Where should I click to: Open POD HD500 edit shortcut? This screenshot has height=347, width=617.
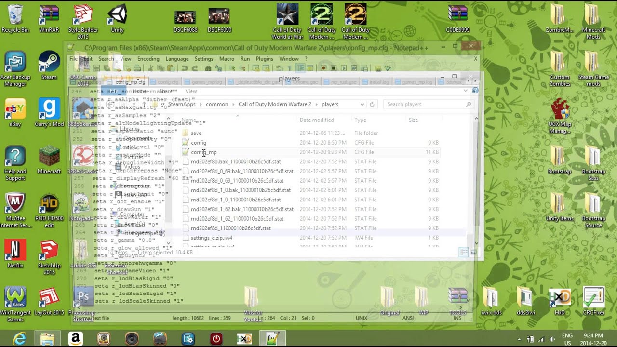[x=49, y=211]
